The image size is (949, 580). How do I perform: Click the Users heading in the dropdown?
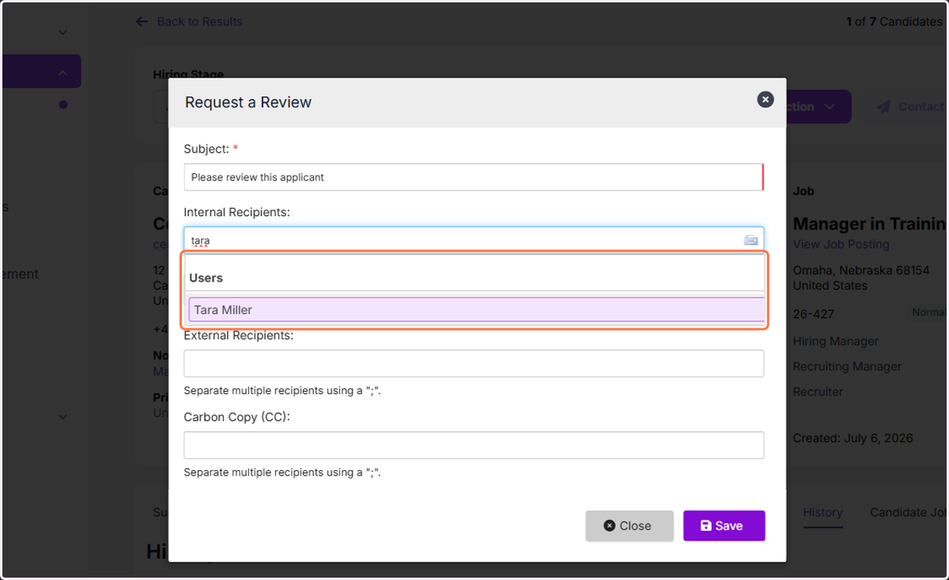click(x=206, y=278)
